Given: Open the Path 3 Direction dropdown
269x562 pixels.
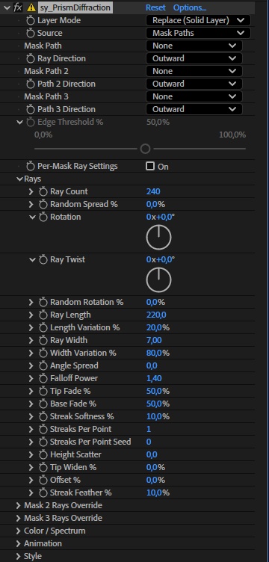Looking at the screenshot, I should pyautogui.click(x=194, y=109).
